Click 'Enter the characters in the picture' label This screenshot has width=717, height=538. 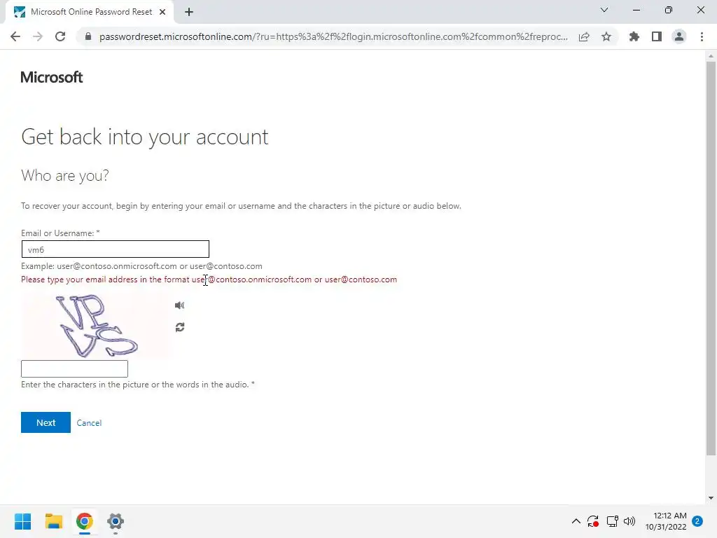[138, 385]
